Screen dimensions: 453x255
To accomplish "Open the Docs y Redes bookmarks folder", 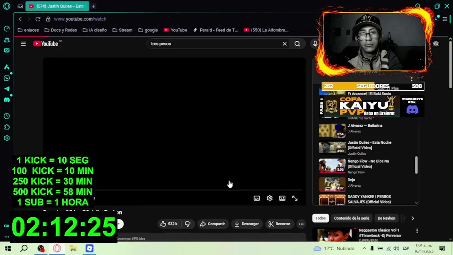I will [61, 30].
